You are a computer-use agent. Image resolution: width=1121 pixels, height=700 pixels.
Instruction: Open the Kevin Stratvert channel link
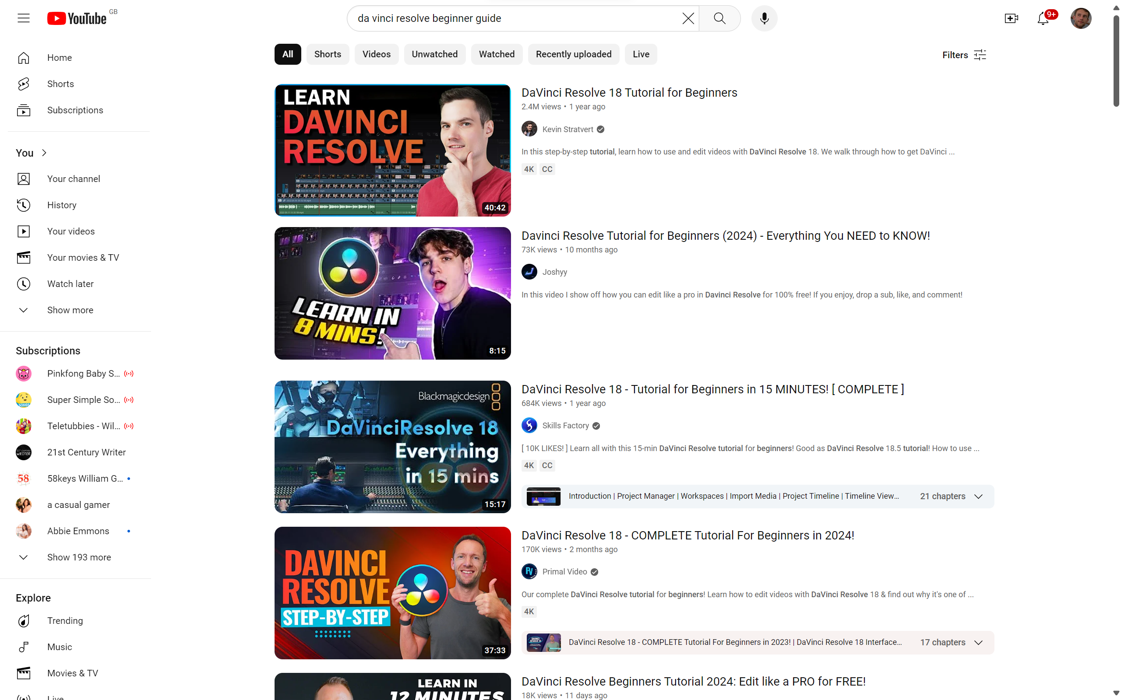[x=568, y=129]
